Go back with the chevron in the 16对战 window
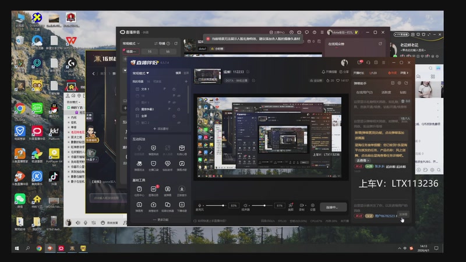Screen dimensions: 466x262 tap(93, 73)
